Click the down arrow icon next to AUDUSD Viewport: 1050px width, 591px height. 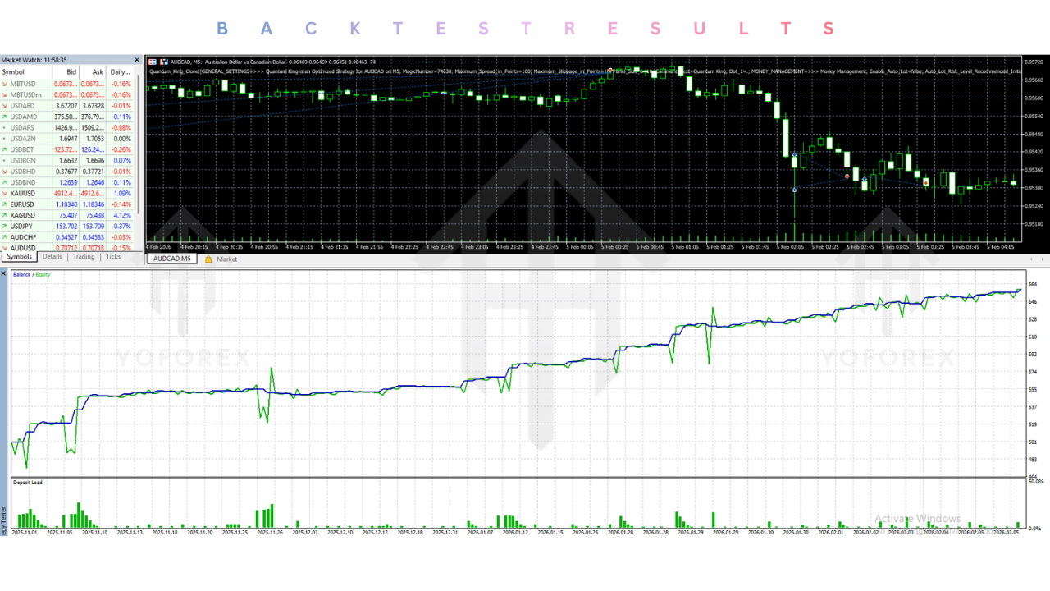tap(6, 248)
